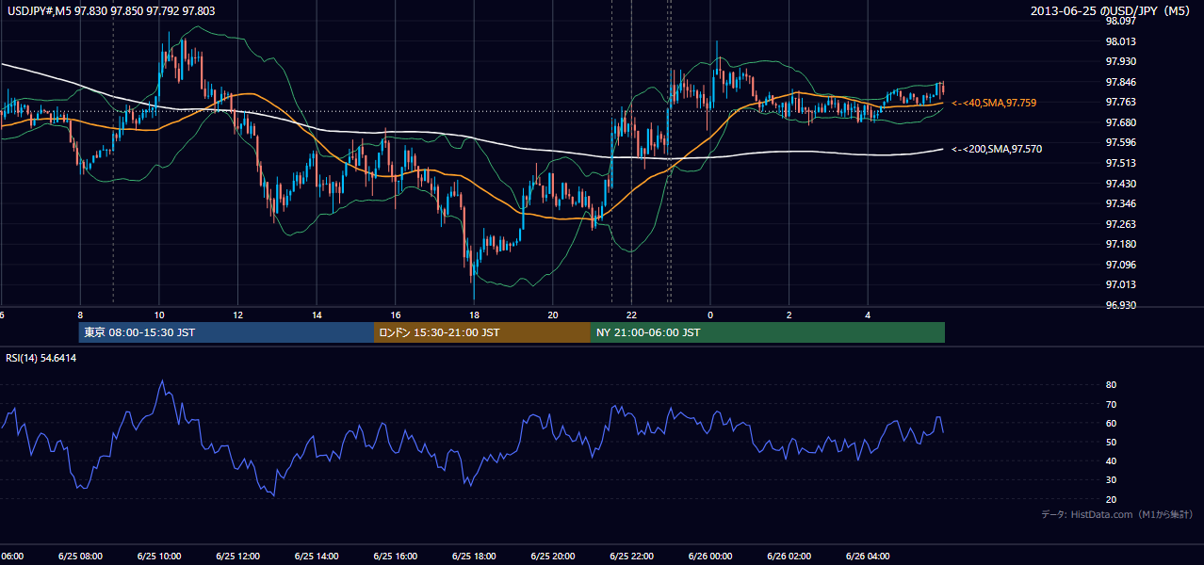Click the 6/25 10:00 time axis label
The height and width of the screenshot is (565, 1204).
[158, 557]
